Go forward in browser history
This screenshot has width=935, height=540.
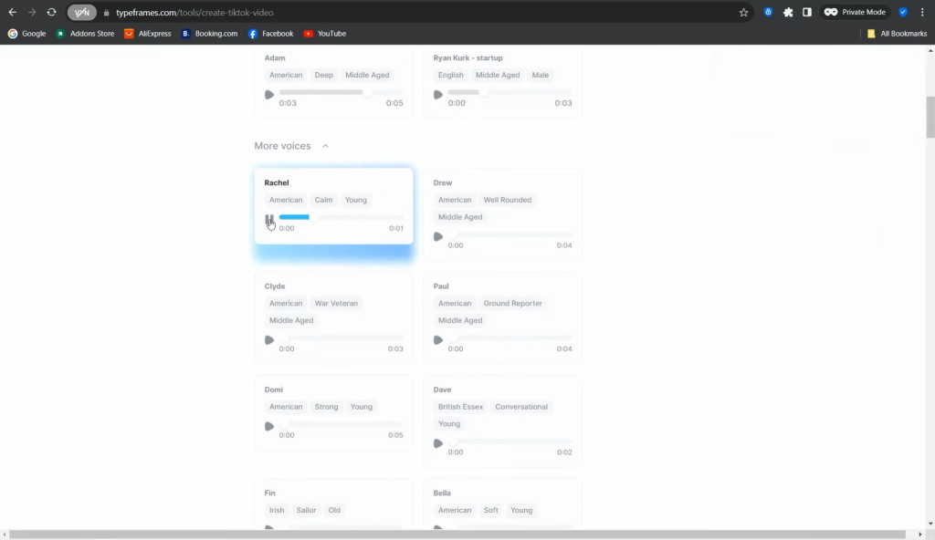coord(32,12)
